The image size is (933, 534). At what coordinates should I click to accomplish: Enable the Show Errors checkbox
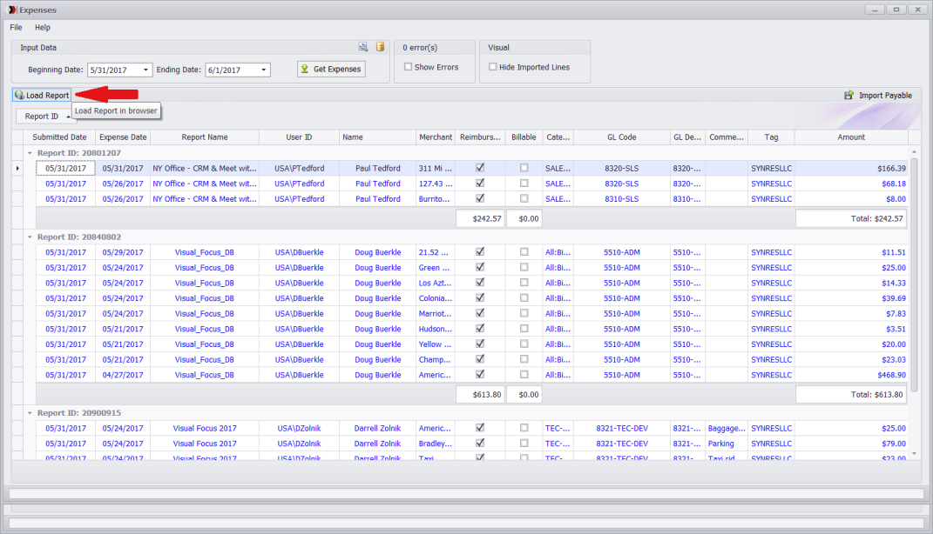click(x=409, y=67)
